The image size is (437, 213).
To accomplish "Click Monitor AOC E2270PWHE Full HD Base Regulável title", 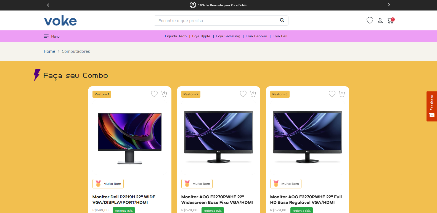I will tap(306, 199).
